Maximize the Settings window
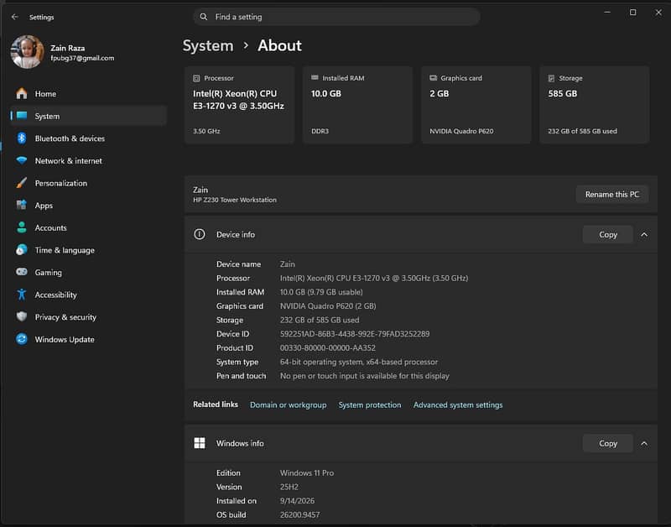The height and width of the screenshot is (527, 671). pyautogui.click(x=633, y=13)
